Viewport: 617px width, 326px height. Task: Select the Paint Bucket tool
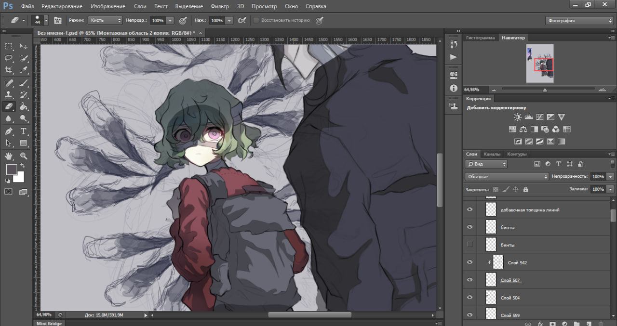pyautogui.click(x=23, y=106)
